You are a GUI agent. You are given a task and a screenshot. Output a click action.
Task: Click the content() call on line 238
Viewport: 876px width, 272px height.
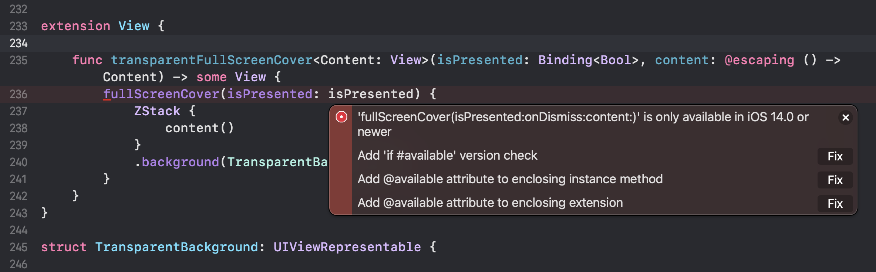(x=199, y=127)
